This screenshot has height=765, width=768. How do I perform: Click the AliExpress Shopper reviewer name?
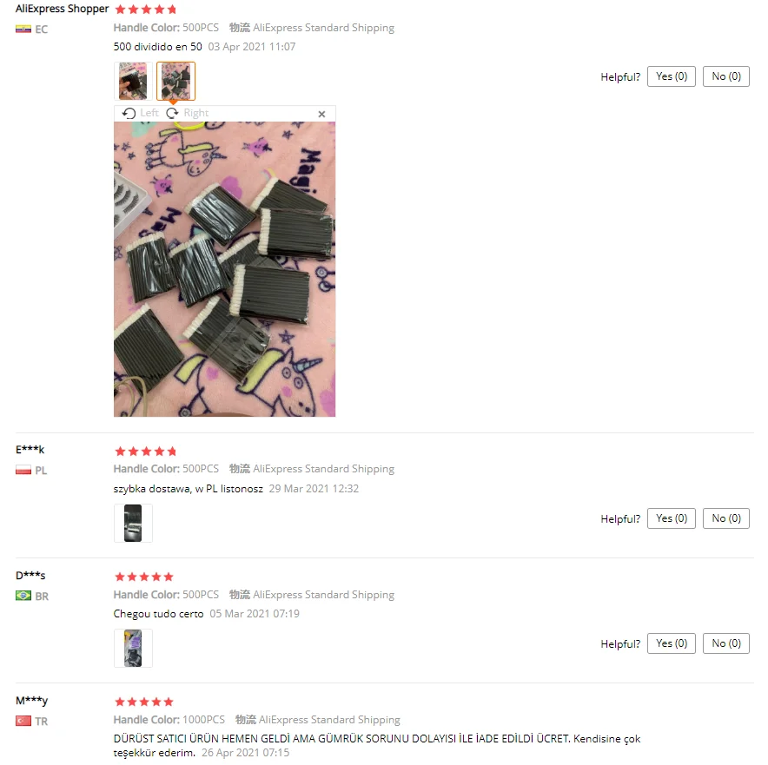click(63, 9)
